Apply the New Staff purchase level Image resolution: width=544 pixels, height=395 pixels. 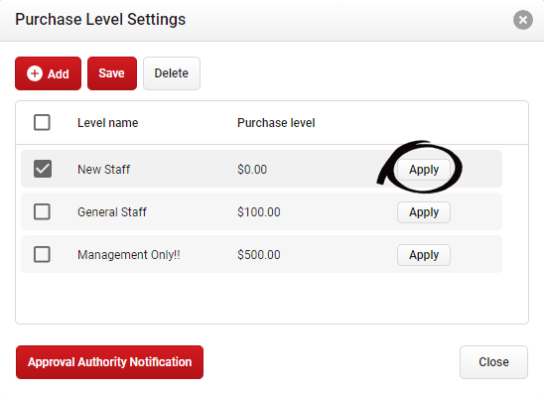424,170
